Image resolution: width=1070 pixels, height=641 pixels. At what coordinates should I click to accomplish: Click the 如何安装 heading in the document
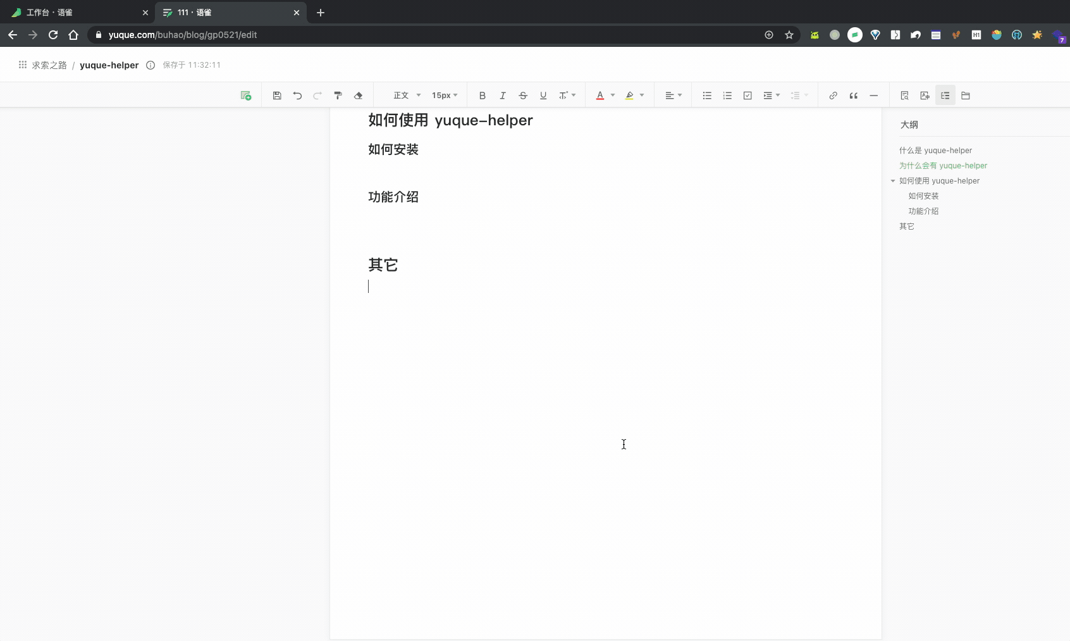(393, 149)
